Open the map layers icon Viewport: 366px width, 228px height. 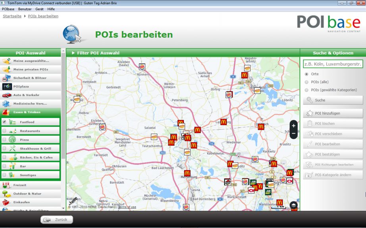coord(293,205)
